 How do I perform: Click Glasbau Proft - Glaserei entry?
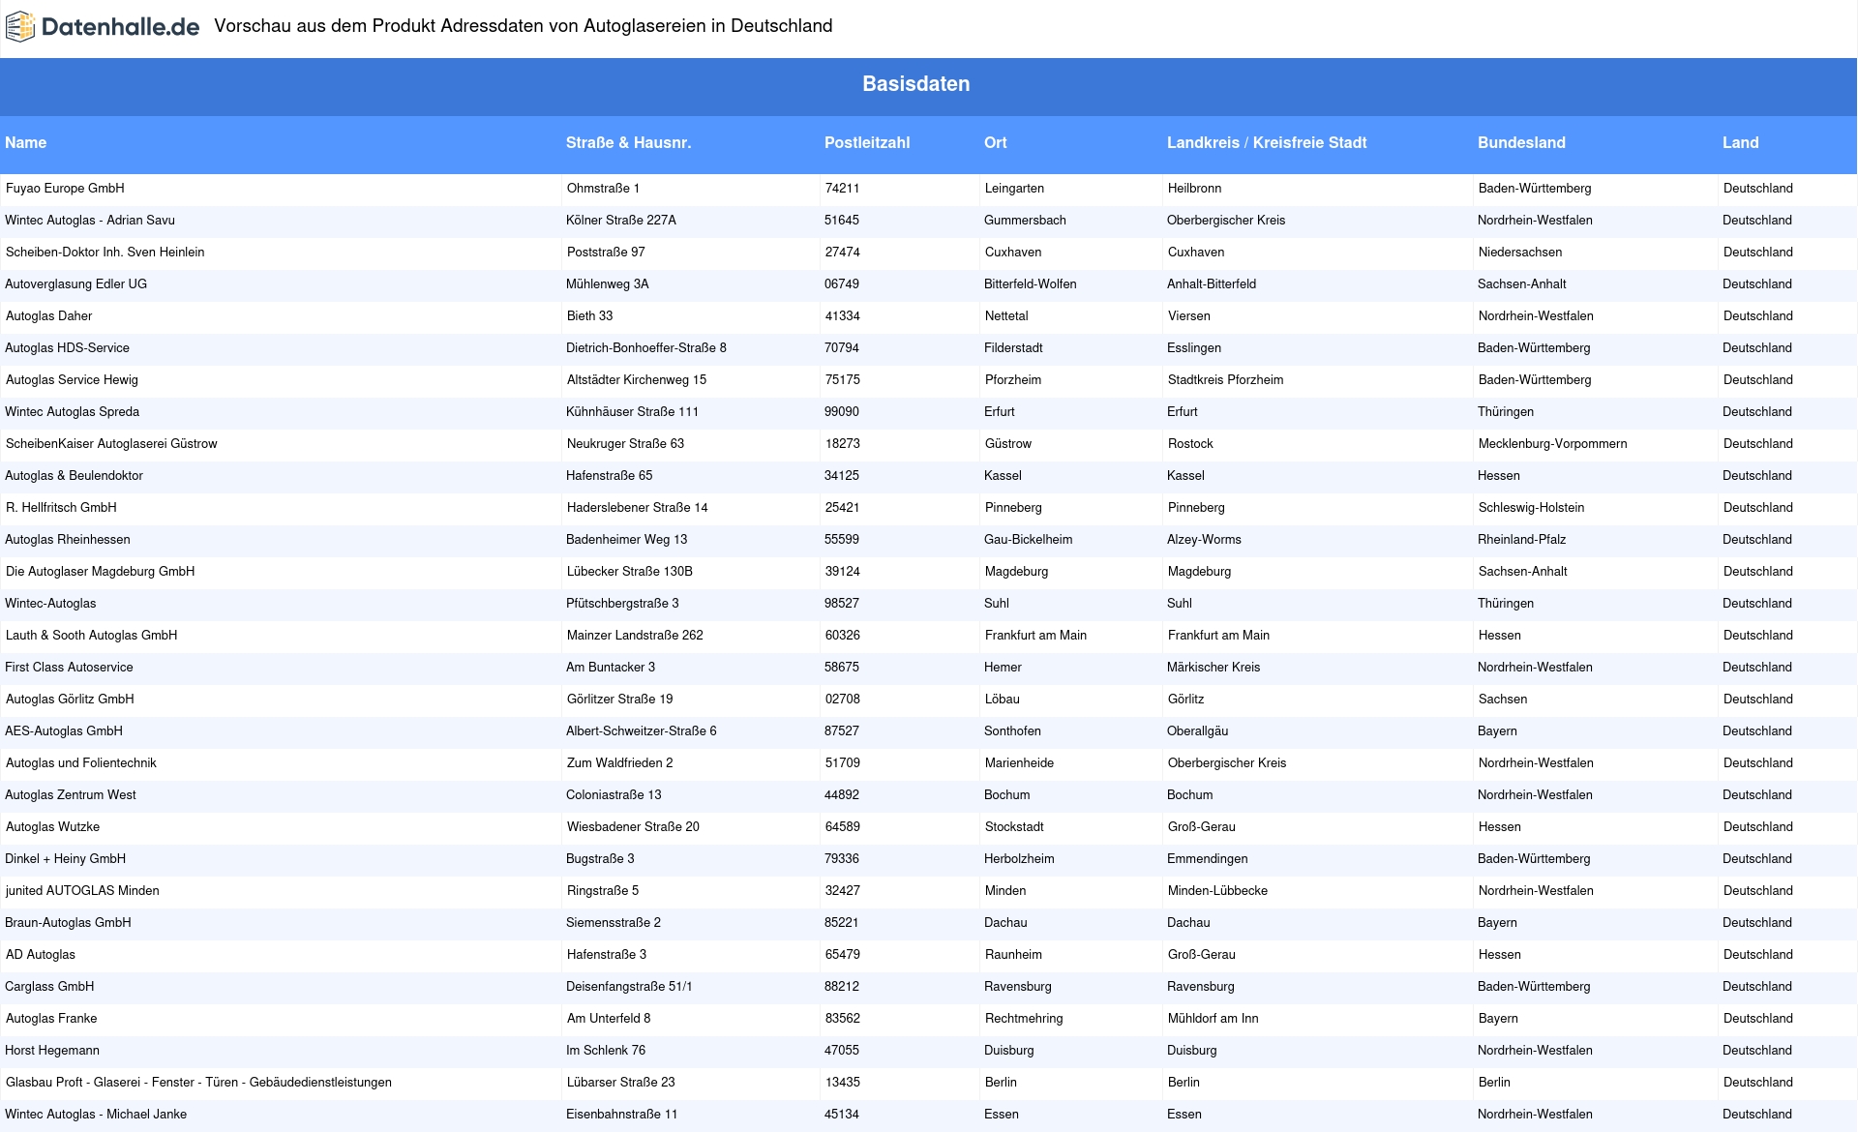(x=198, y=1083)
